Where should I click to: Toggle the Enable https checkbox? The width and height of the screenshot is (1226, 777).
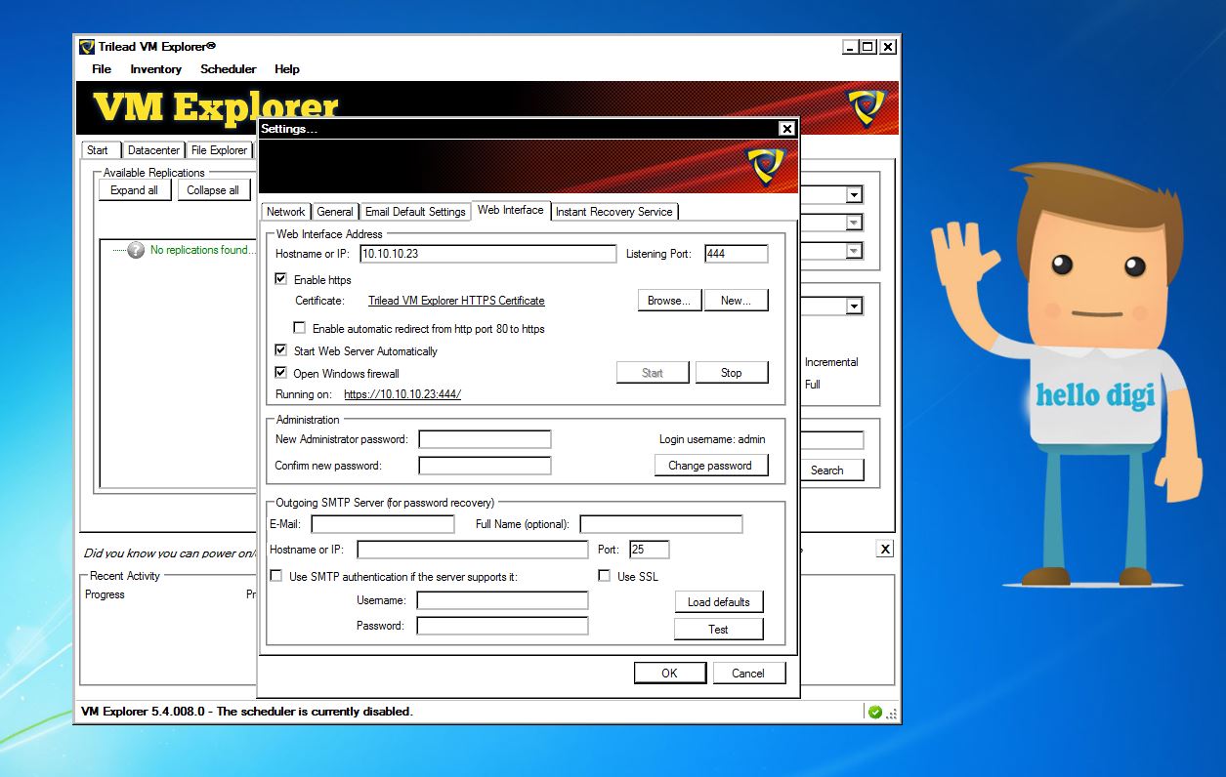coord(281,279)
